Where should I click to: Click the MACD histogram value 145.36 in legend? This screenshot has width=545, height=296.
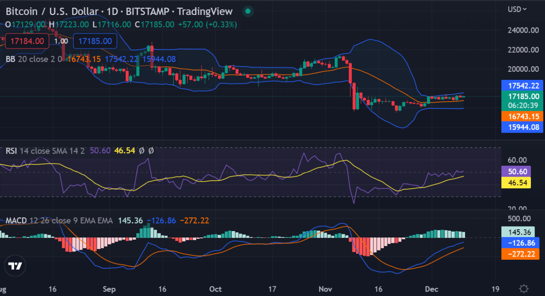(x=131, y=221)
